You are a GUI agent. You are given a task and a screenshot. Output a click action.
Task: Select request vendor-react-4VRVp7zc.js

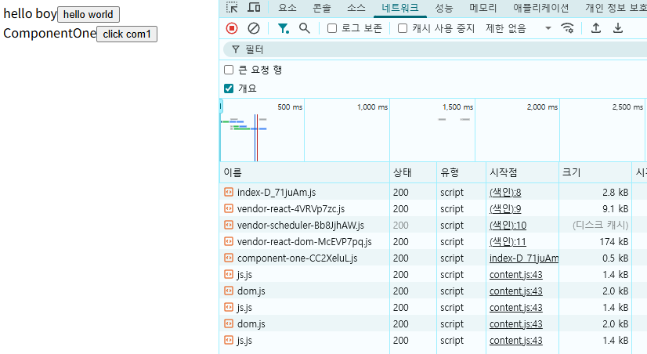291,209
